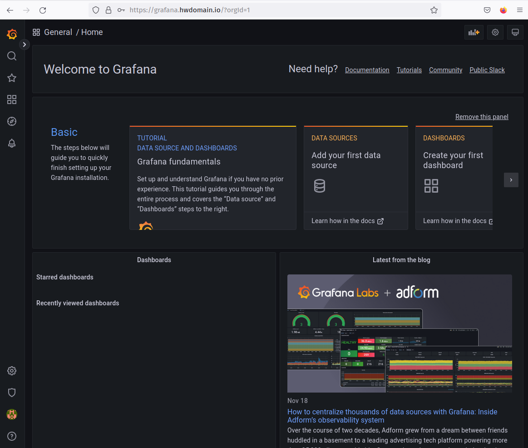Open the Server Admin shield icon
This screenshot has width=528, height=448.
coord(12,393)
